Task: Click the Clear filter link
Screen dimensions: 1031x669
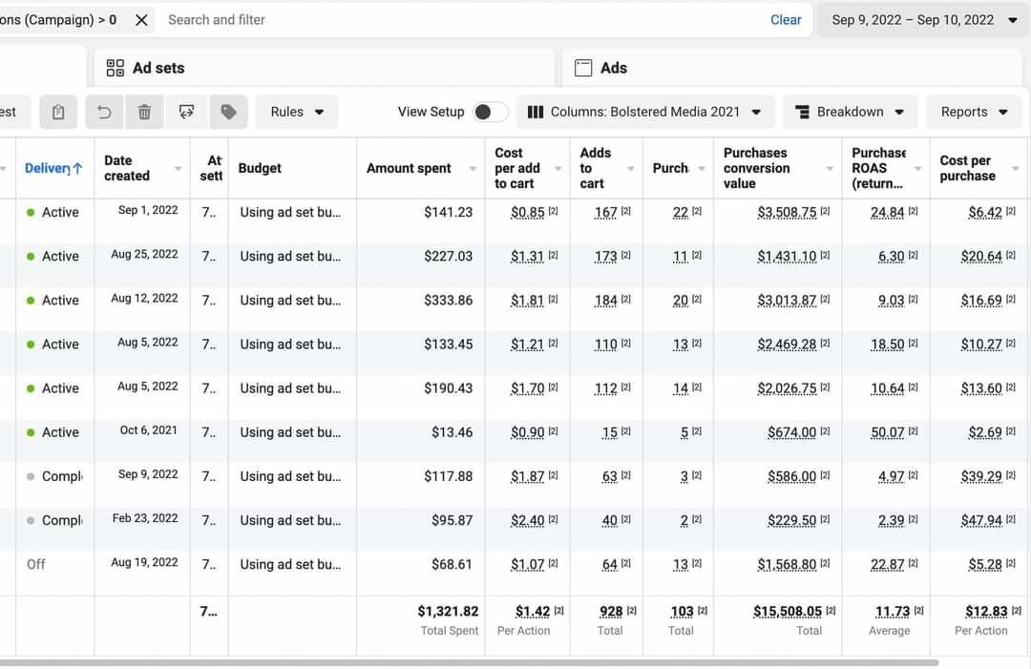Action: [786, 20]
